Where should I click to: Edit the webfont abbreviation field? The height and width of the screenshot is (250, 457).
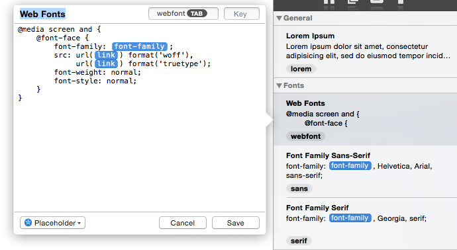pyautogui.click(x=183, y=14)
